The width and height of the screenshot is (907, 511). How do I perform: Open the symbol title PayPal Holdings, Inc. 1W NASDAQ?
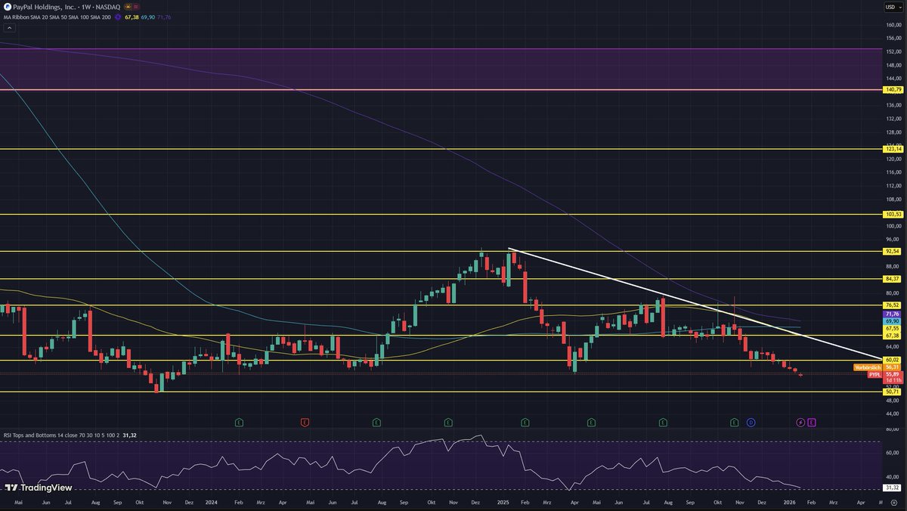coord(67,6)
